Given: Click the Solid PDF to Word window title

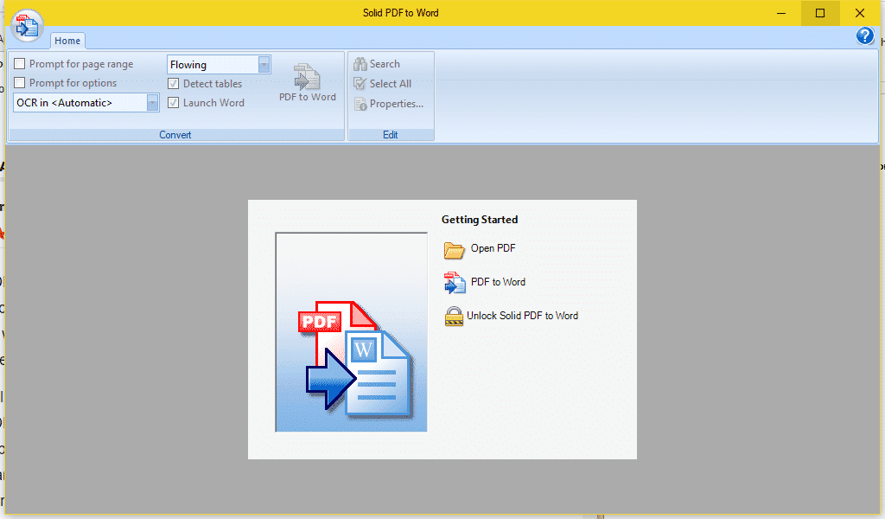Looking at the screenshot, I should [400, 13].
